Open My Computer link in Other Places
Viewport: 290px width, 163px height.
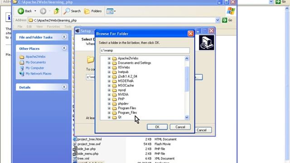point(35,68)
